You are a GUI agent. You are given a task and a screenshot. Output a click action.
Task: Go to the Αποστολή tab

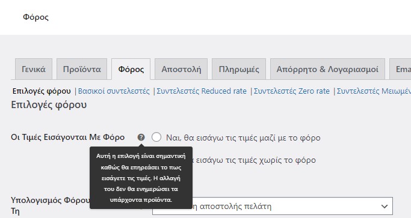[181, 69]
